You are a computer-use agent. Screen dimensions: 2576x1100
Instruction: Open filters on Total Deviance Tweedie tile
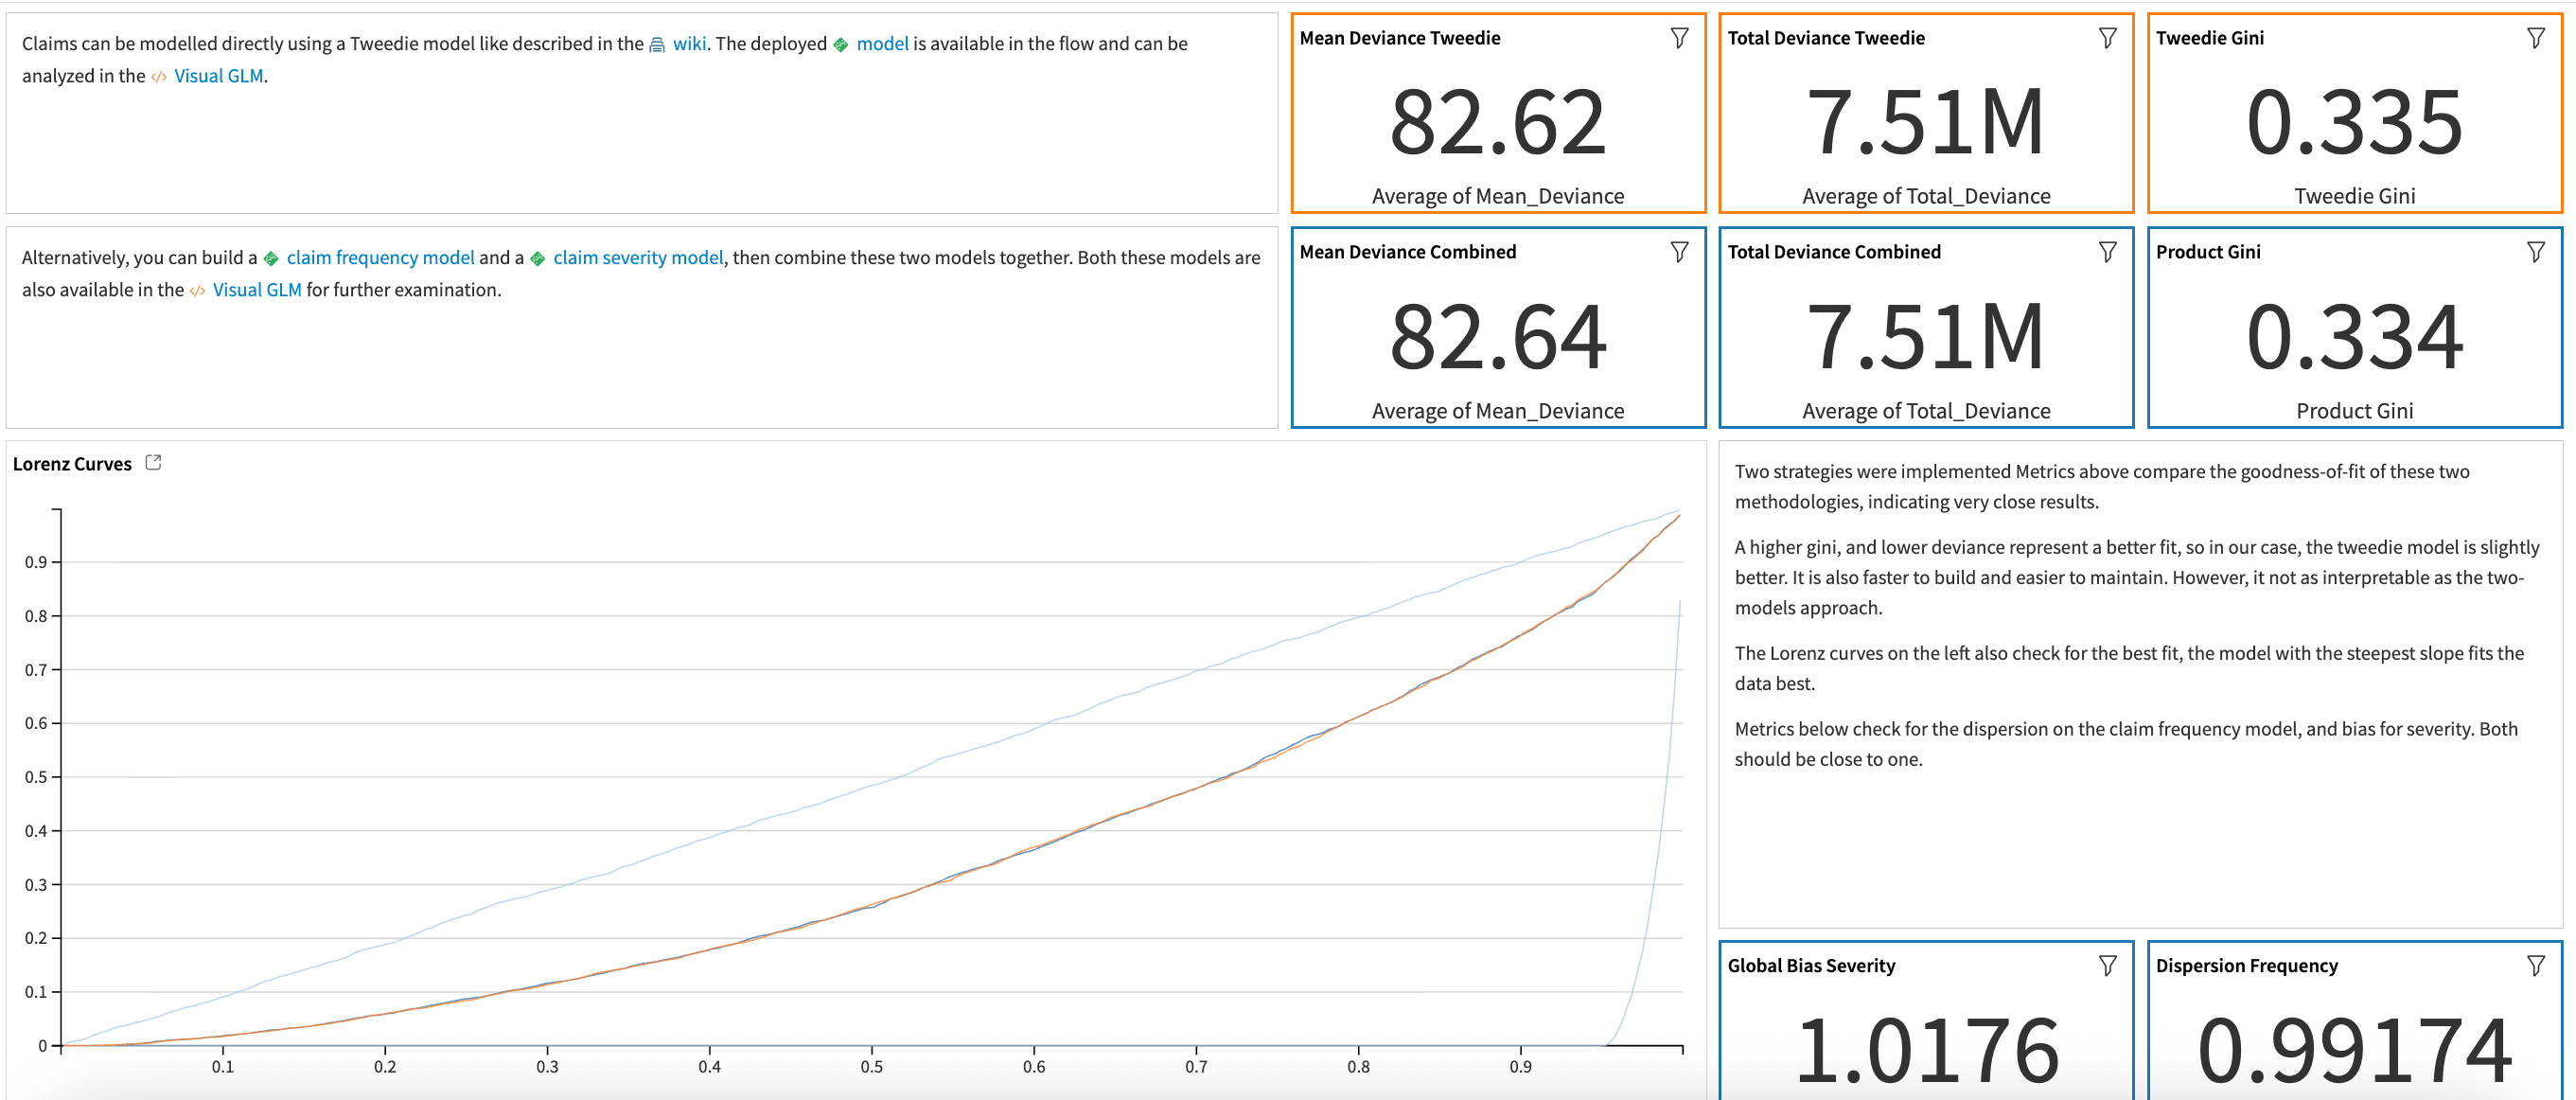pyautogui.click(x=2107, y=37)
